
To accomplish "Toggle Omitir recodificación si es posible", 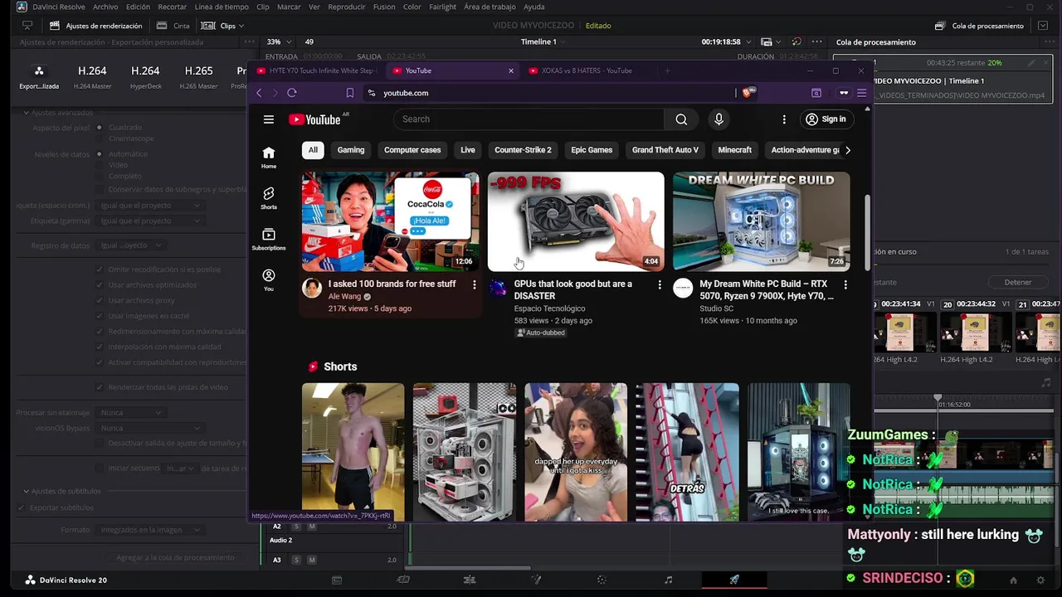I will 100,269.
